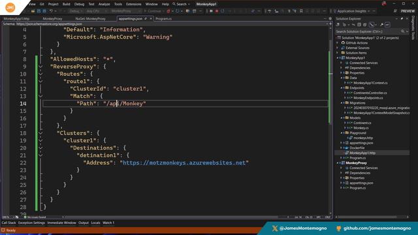Close the appsettings.json tab
Viewport: 418px width, 235px height.
151,19
